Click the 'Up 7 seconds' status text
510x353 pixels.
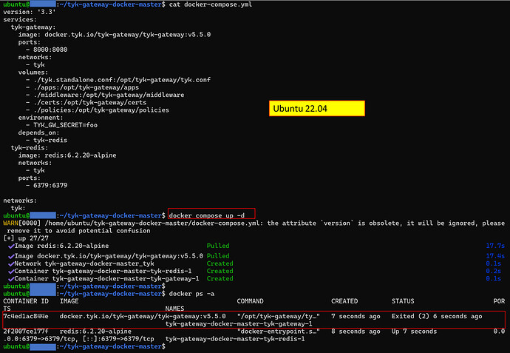(x=414, y=332)
